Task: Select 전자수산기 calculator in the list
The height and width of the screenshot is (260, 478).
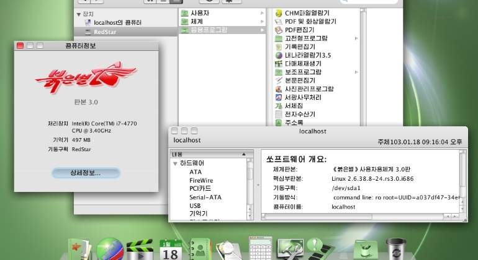Action: (295, 115)
